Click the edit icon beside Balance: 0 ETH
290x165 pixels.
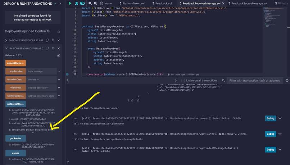(59, 55)
